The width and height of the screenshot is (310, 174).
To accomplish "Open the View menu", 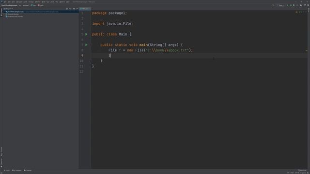I will [x=14, y=2].
